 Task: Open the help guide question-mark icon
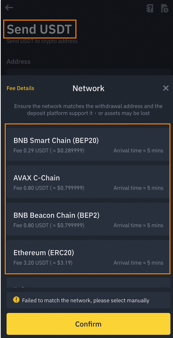coord(150,9)
